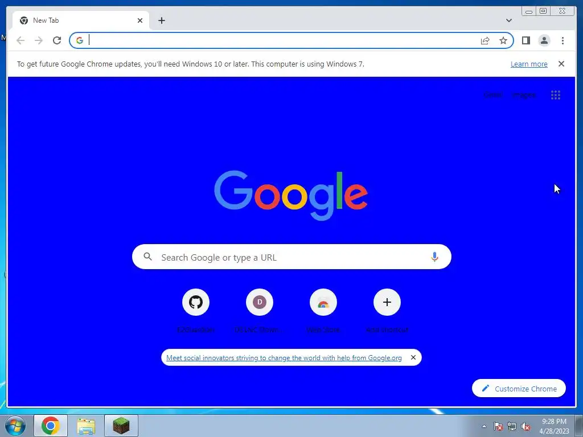
Task: Click the network status tray icon
Action: [x=512, y=427]
